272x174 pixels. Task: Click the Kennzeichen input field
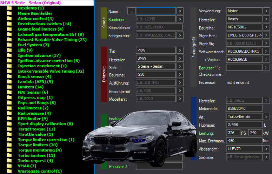(x=159, y=27)
